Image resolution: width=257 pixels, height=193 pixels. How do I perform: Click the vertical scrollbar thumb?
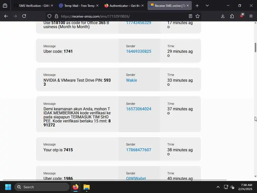point(255,47)
